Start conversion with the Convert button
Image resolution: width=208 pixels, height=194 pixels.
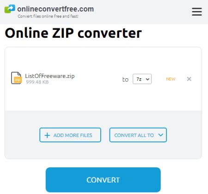[x=103, y=180]
